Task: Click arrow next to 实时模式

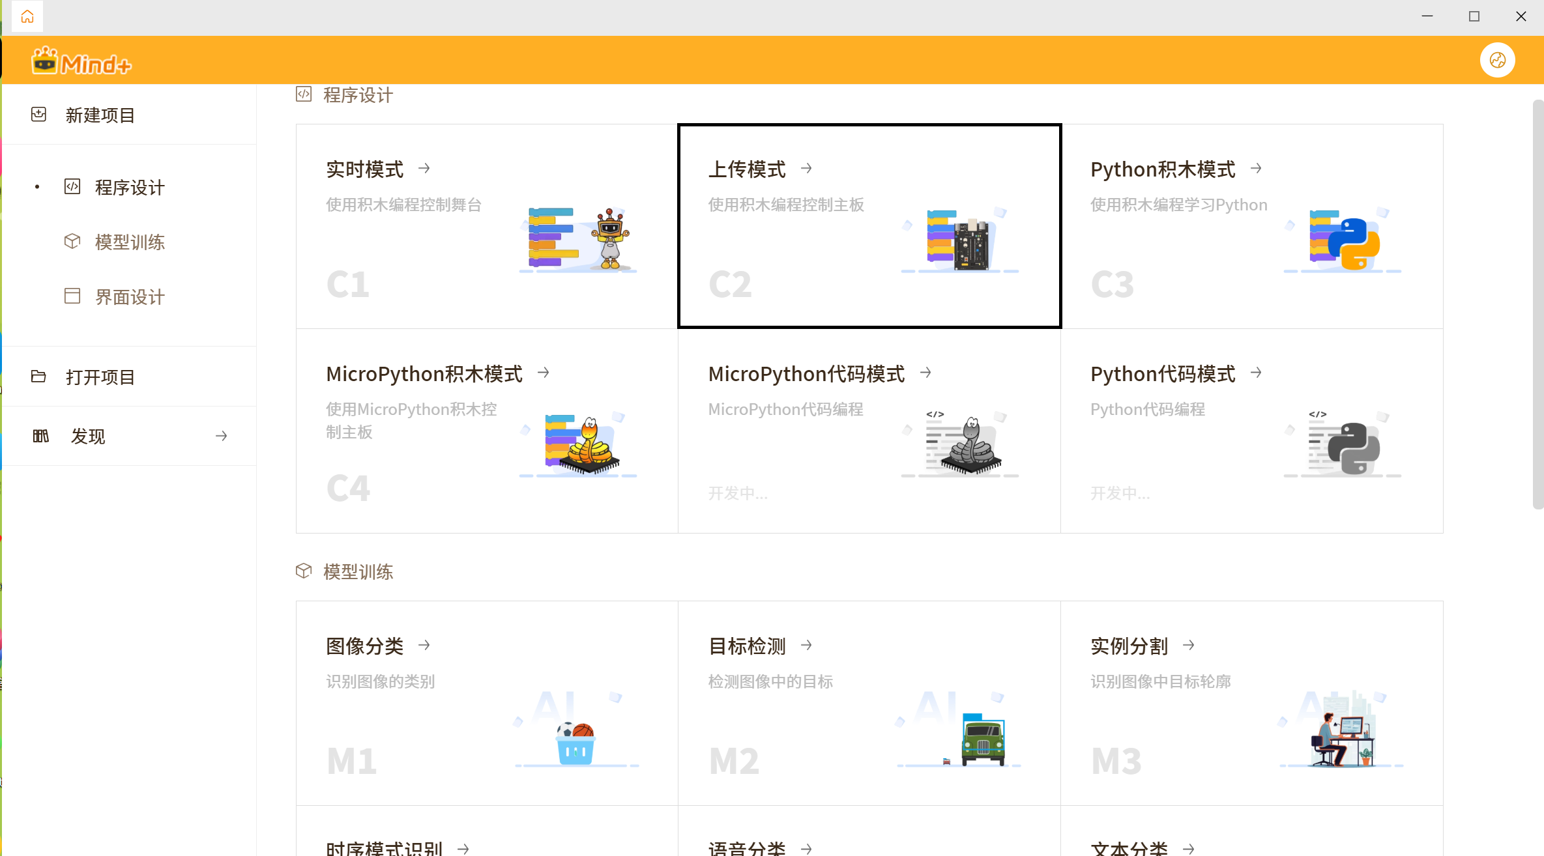Action: point(424,169)
